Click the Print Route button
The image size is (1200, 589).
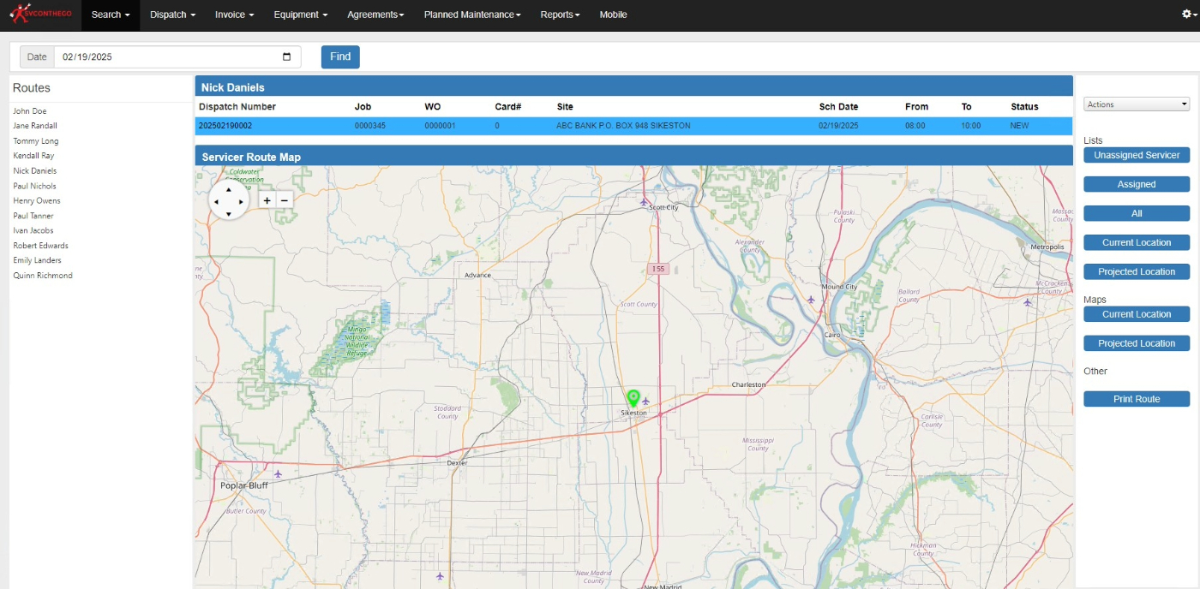tap(1137, 399)
